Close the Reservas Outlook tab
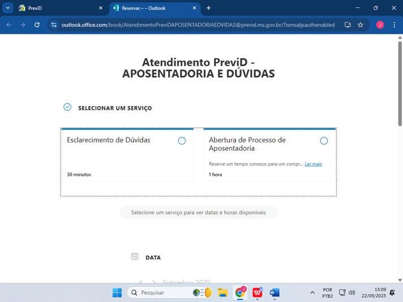The width and height of the screenshot is (403, 302). coord(194,8)
